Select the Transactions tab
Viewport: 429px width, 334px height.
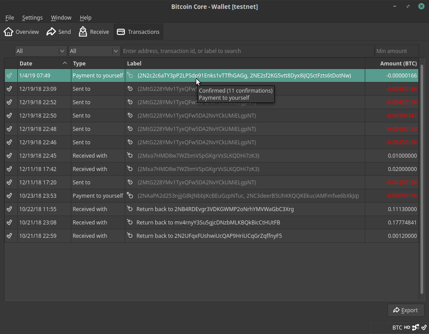[x=138, y=32]
